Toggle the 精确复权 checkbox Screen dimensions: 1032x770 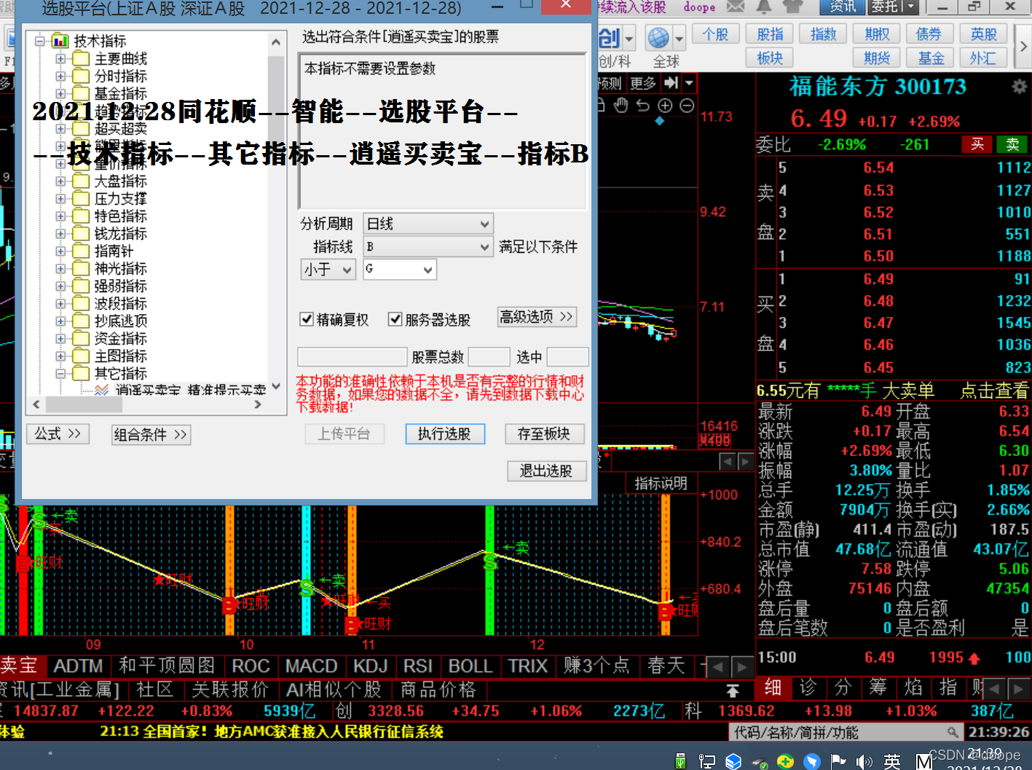tap(307, 319)
